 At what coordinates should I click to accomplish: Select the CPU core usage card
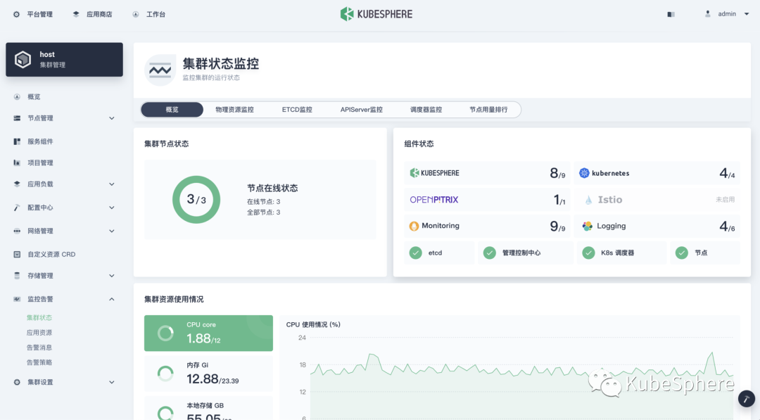[x=208, y=333]
